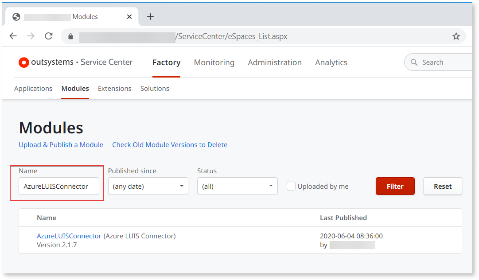Click the outsystems logo icon
Image resolution: width=479 pixels, height=280 pixels.
pyautogui.click(x=23, y=62)
